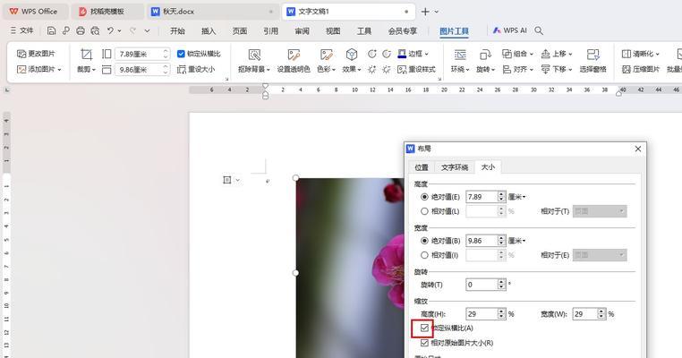The width and height of the screenshot is (682, 358).
Task: Click the Change Picture (更改图片) icon
Action: tap(21, 54)
